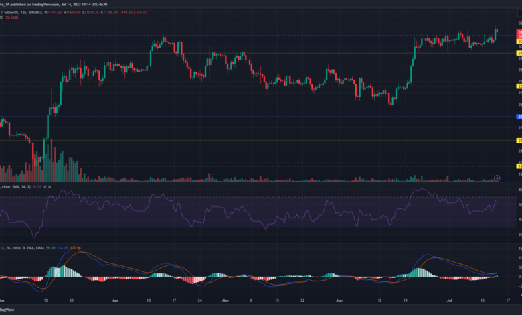Image resolution: width=522 pixels, height=315 pixels.
Task: Click the blue price label on price axis
Action: pyautogui.click(x=519, y=117)
